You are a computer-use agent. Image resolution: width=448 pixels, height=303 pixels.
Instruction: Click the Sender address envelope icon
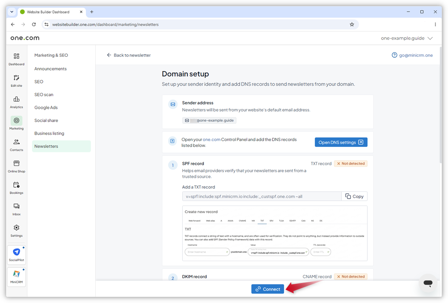pyautogui.click(x=173, y=105)
